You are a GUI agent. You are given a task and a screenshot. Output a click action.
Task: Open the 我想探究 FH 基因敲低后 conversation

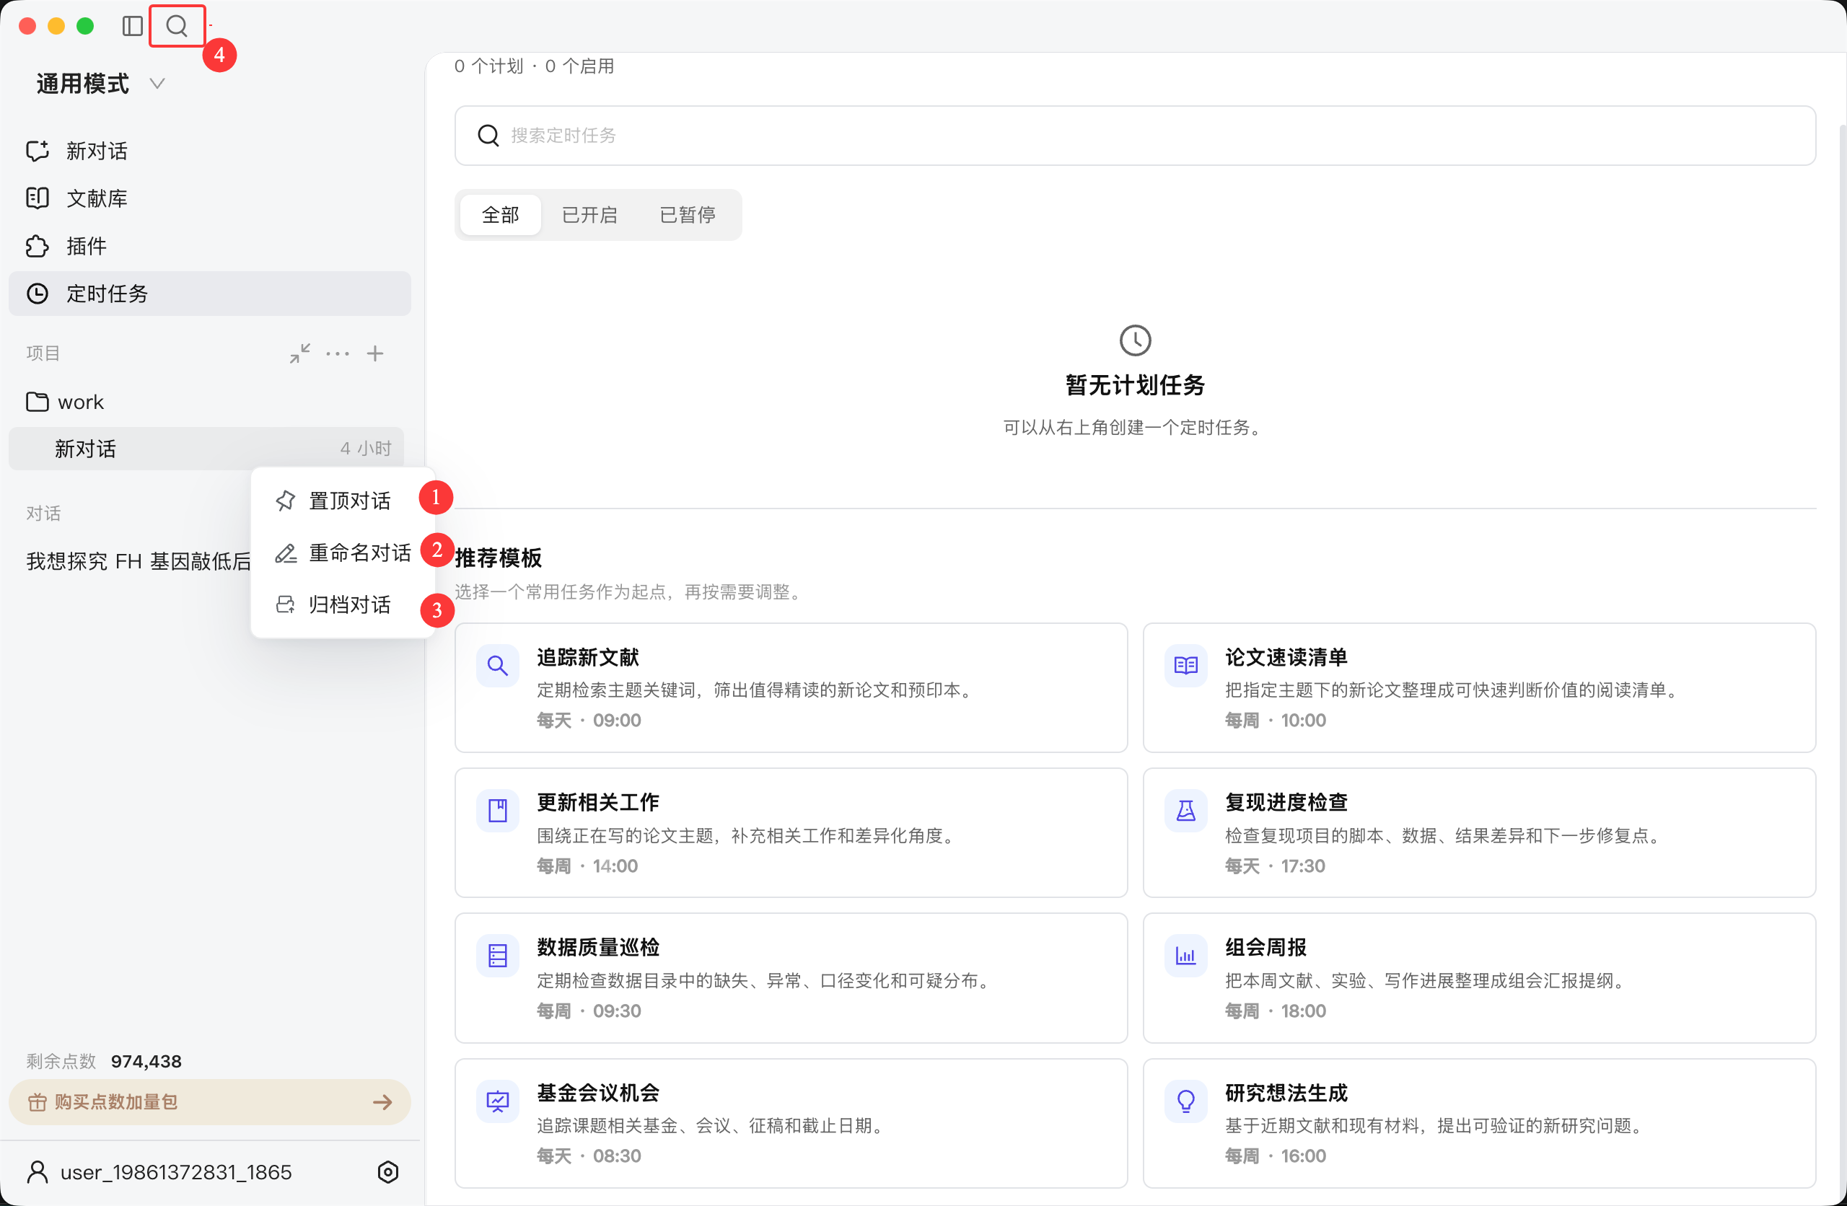click(x=138, y=561)
